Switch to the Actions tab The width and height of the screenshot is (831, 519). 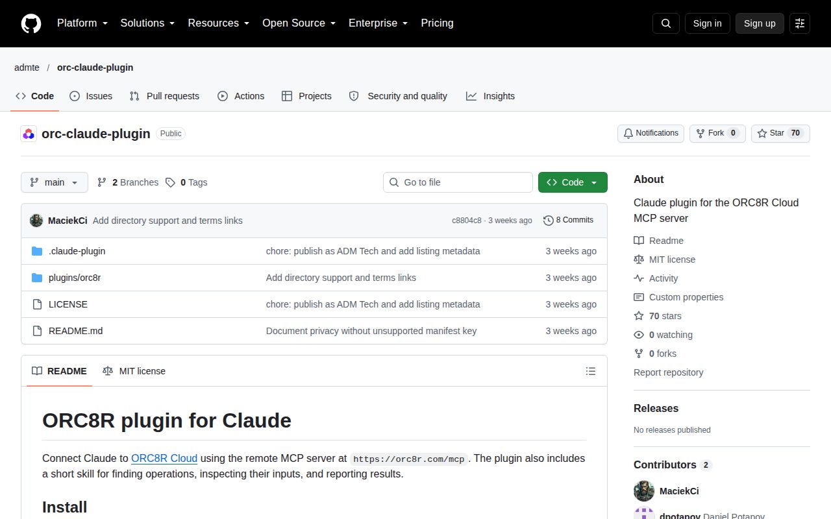(241, 96)
